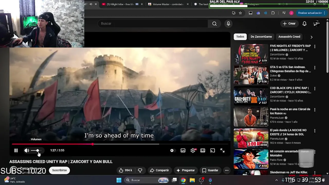Adjust the video volume slider
This screenshot has width=329, height=185.
tap(36, 151)
